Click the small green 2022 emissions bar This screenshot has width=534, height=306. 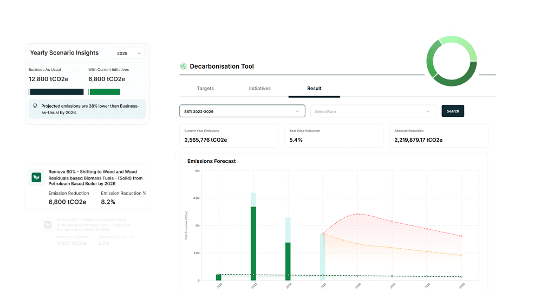[219, 277]
